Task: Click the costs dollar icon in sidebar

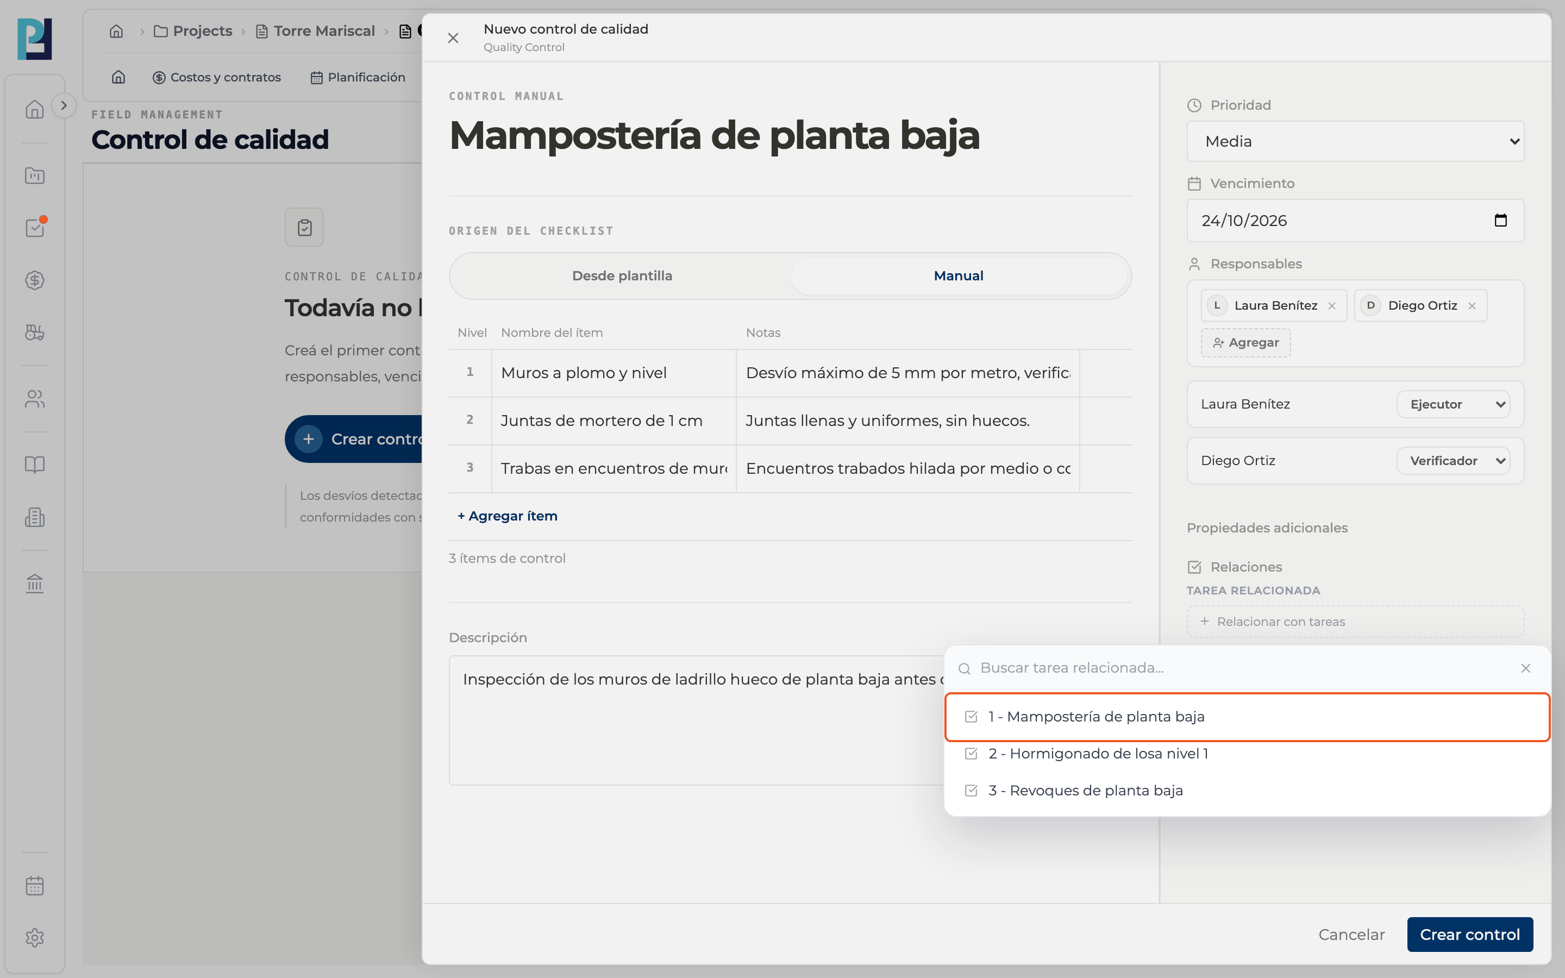Action: [x=35, y=280]
